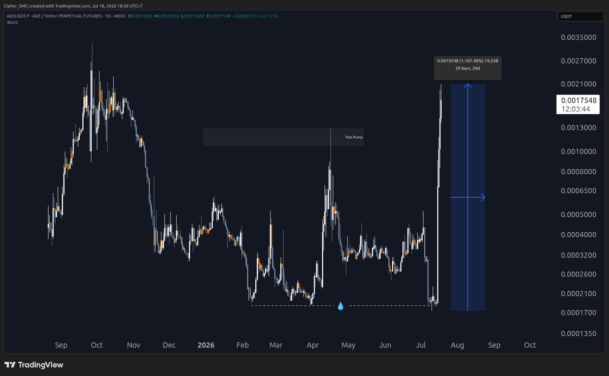The width and height of the screenshot is (609, 376).
Task: Click the USDT currency box
Action: click(581, 17)
